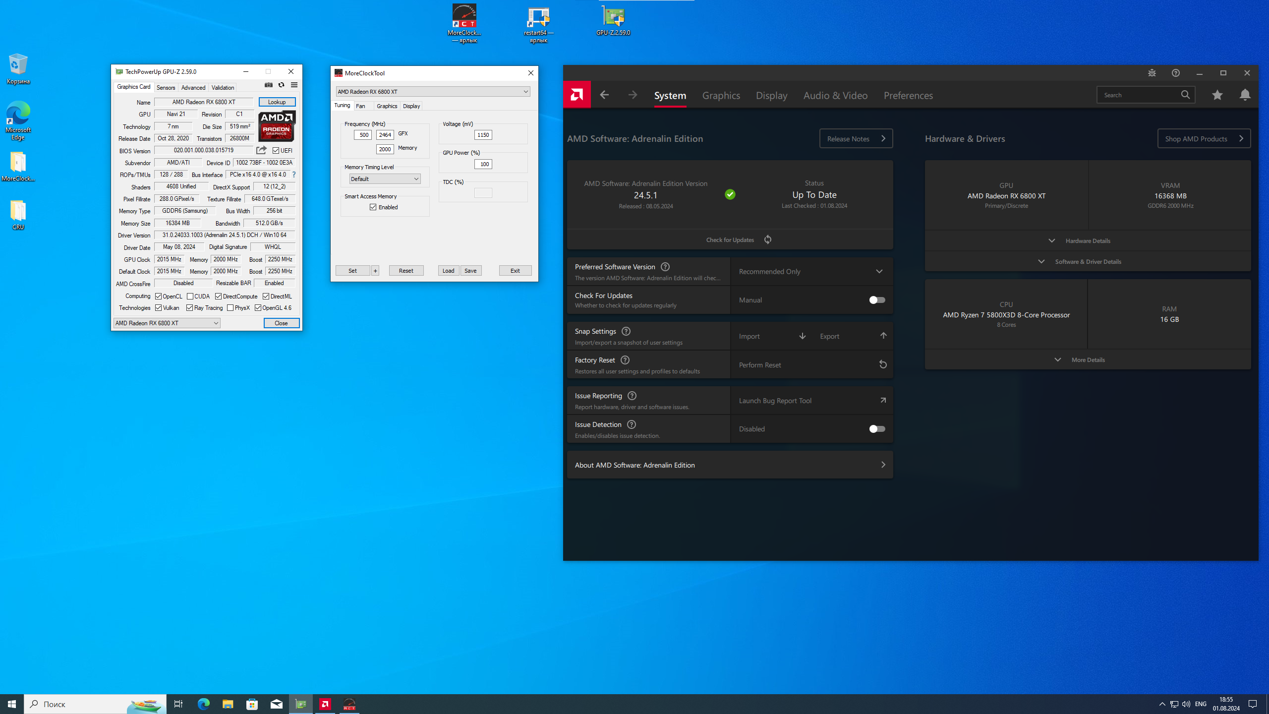1269x714 pixels.
Task: Click the Release Notes button
Action: click(856, 139)
